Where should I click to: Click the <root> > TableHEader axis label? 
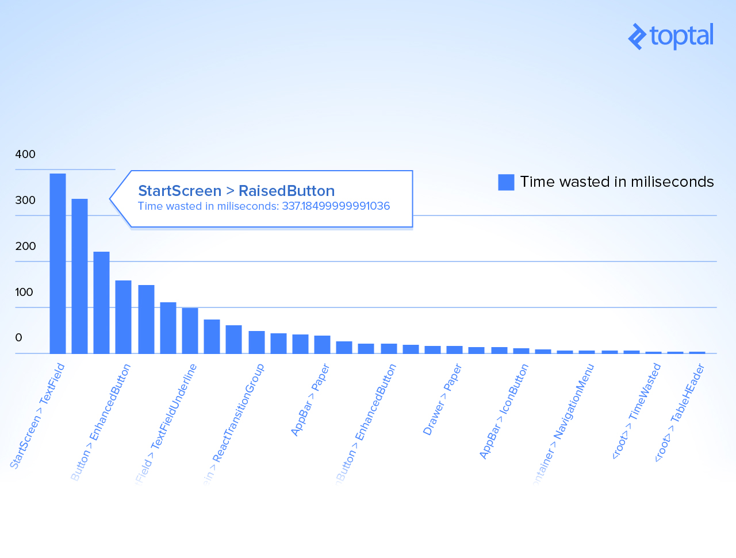pyautogui.click(x=680, y=412)
